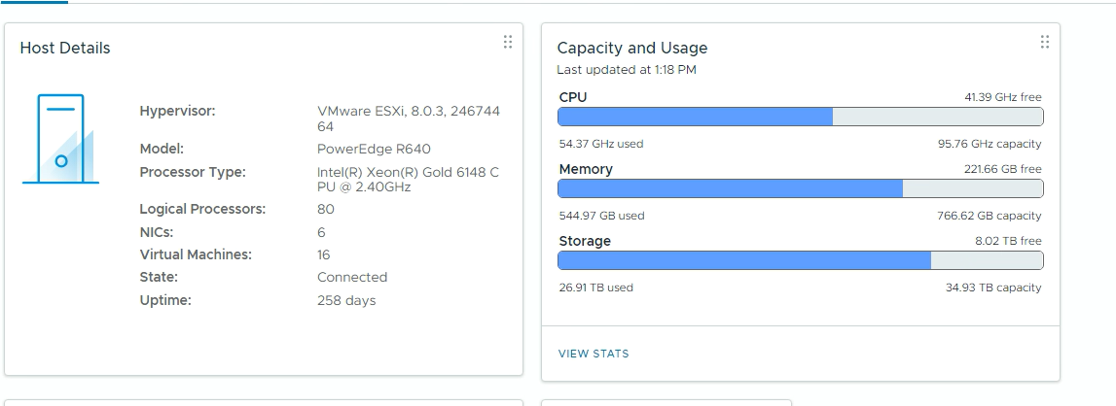The width and height of the screenshot is (1116, 406).
Task: Click the 41.39 GHz free CPU label
Action: tap(1002, 97)
